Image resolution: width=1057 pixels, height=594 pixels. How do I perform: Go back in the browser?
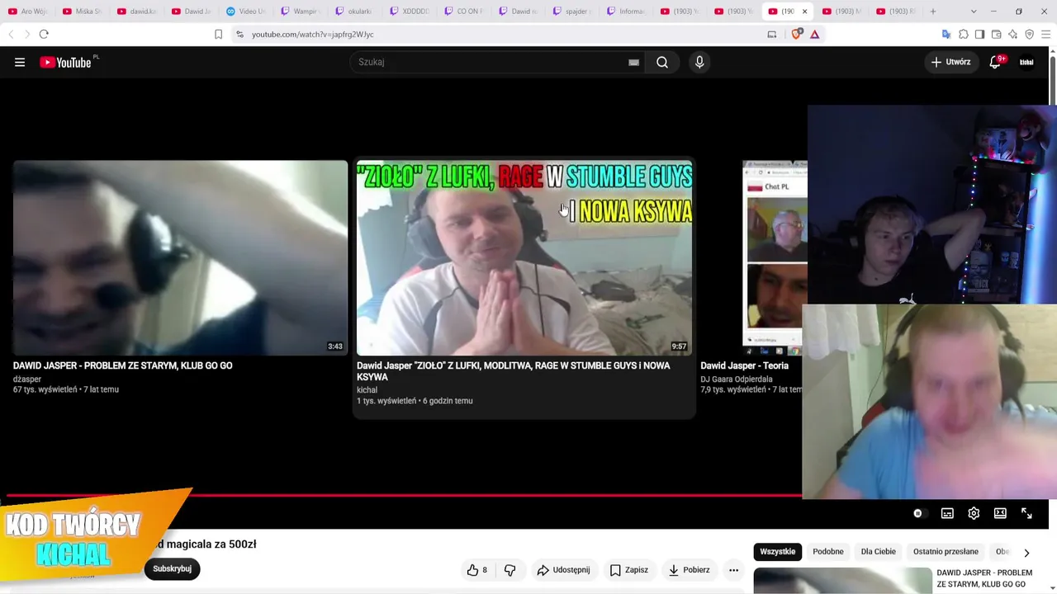(x=11, y=34)
